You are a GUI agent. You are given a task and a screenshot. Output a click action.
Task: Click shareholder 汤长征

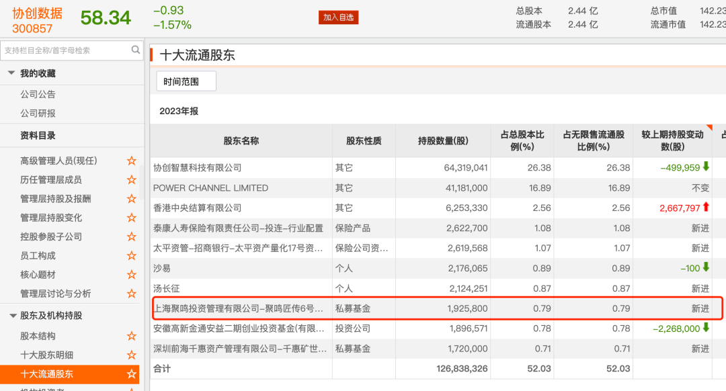pyautogui.click(x=166, y=288)
